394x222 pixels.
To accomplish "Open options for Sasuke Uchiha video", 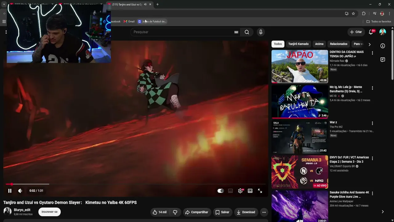I will click(372, 194).
